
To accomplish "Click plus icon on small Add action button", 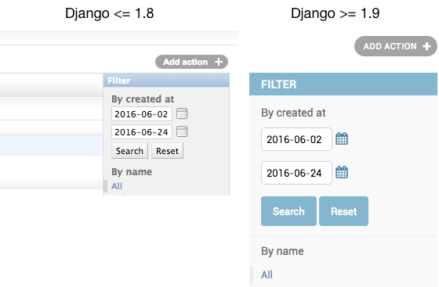I will (219, 62).
